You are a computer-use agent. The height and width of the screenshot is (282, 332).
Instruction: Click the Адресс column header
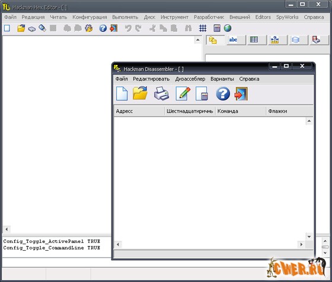click(139, 111)
